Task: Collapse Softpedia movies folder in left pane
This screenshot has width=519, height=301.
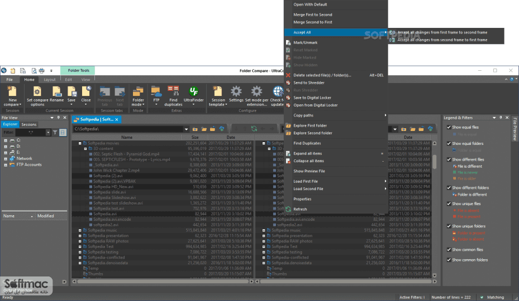Action: tap(80, 143)
